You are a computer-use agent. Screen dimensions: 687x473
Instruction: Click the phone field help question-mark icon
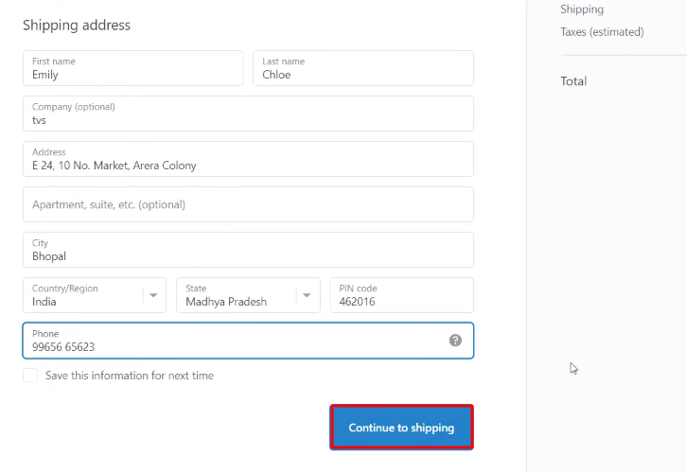(455, 341)
